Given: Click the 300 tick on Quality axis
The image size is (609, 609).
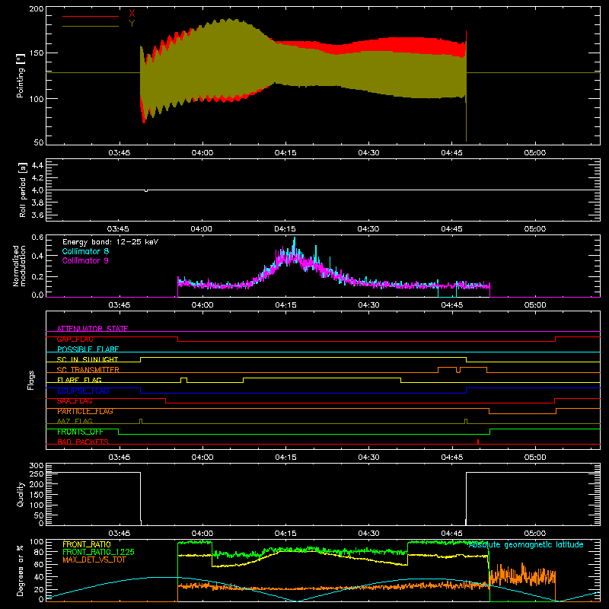Looking at the screenshot, I should click(37, 466).
